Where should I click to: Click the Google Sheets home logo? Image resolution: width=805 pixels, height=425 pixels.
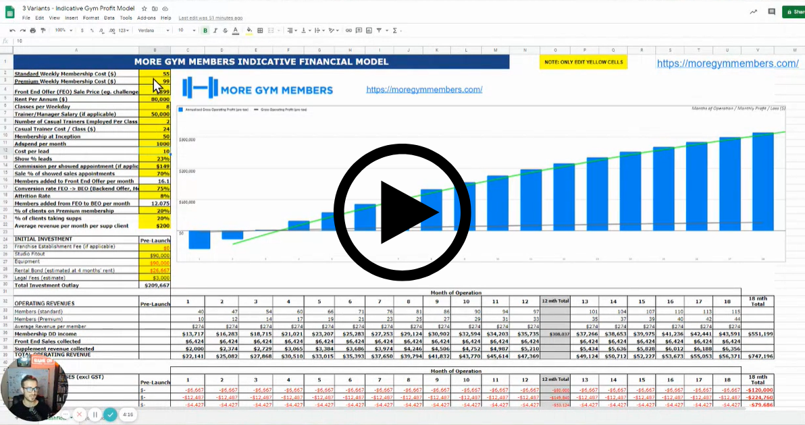[x=9, y=12]
